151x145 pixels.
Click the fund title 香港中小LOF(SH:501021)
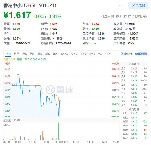30,5
